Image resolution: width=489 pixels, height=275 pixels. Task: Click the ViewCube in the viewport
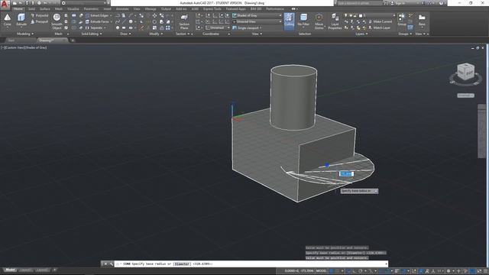pos(465,72)
